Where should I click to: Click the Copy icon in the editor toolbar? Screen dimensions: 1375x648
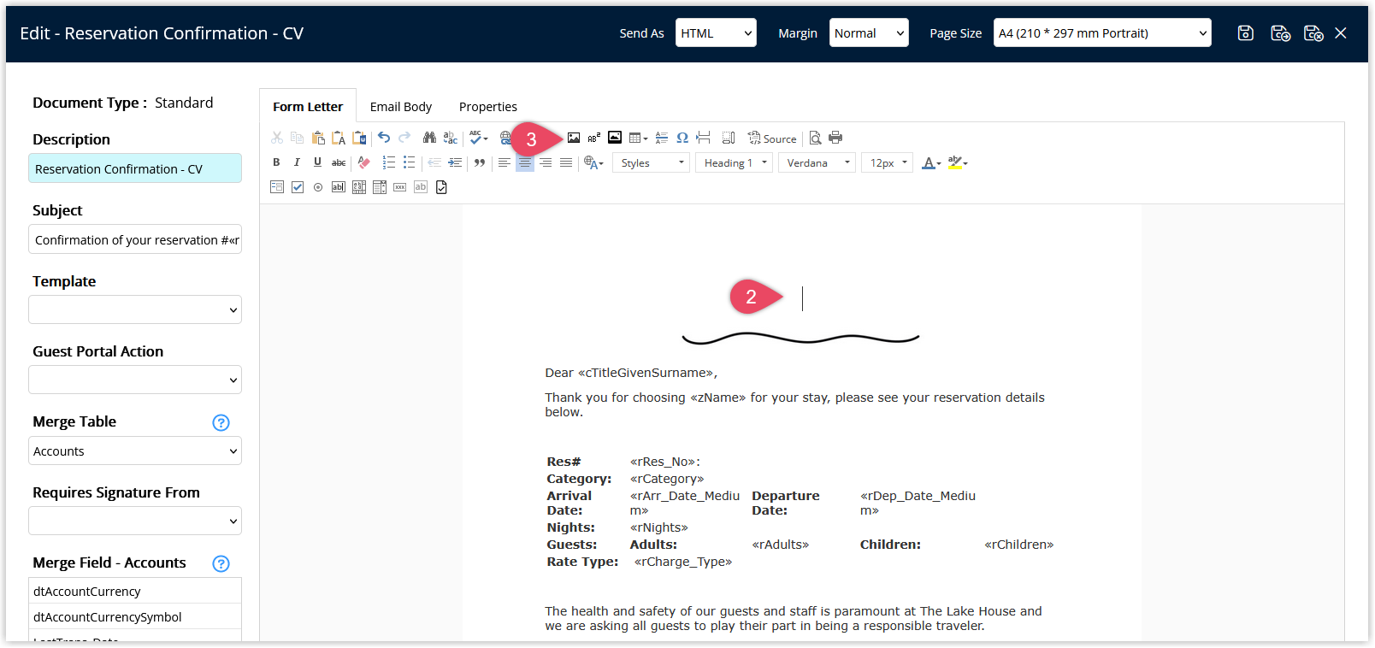click(x=298, y=138)
